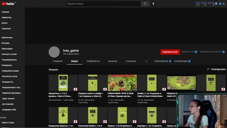Screen dimensions: 227x128
Task: Click Shorts badge on Швырятель thumbnail
Action: click(75, 89)
